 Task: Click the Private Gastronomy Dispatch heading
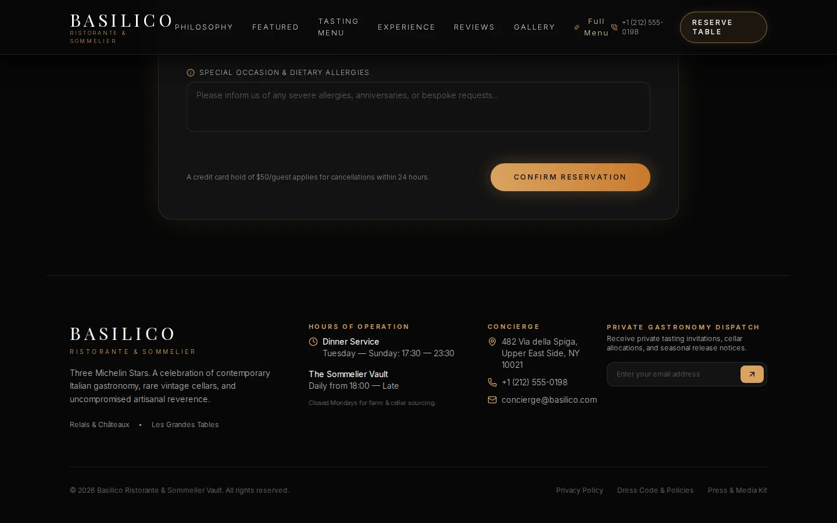tap(684, 327)
